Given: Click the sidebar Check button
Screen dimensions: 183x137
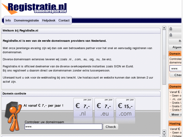Looking at the screenshot, I should coord(176,75).
